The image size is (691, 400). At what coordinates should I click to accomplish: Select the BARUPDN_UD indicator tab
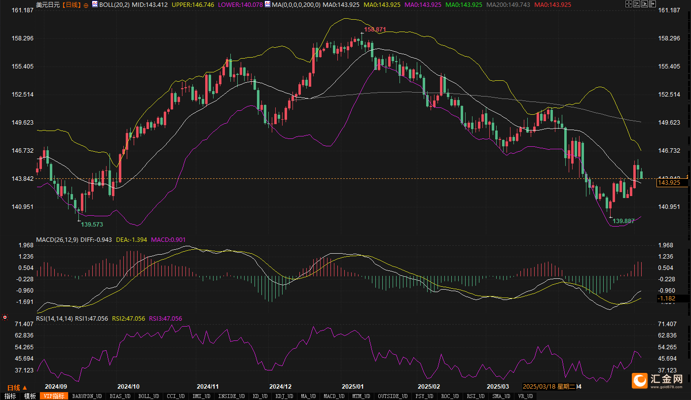point(87,396)
